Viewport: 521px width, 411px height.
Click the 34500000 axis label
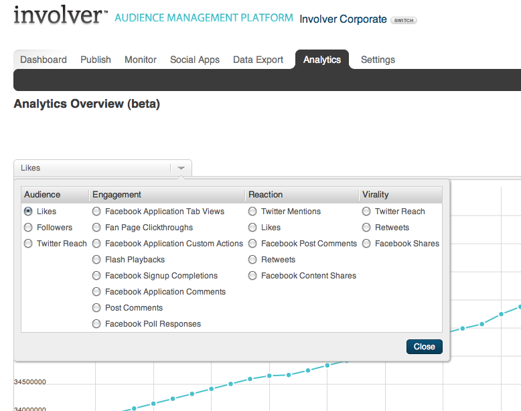click(30, 382)
